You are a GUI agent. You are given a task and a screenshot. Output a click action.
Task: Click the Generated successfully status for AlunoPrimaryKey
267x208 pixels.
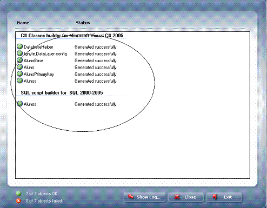[x=96, y=75]
